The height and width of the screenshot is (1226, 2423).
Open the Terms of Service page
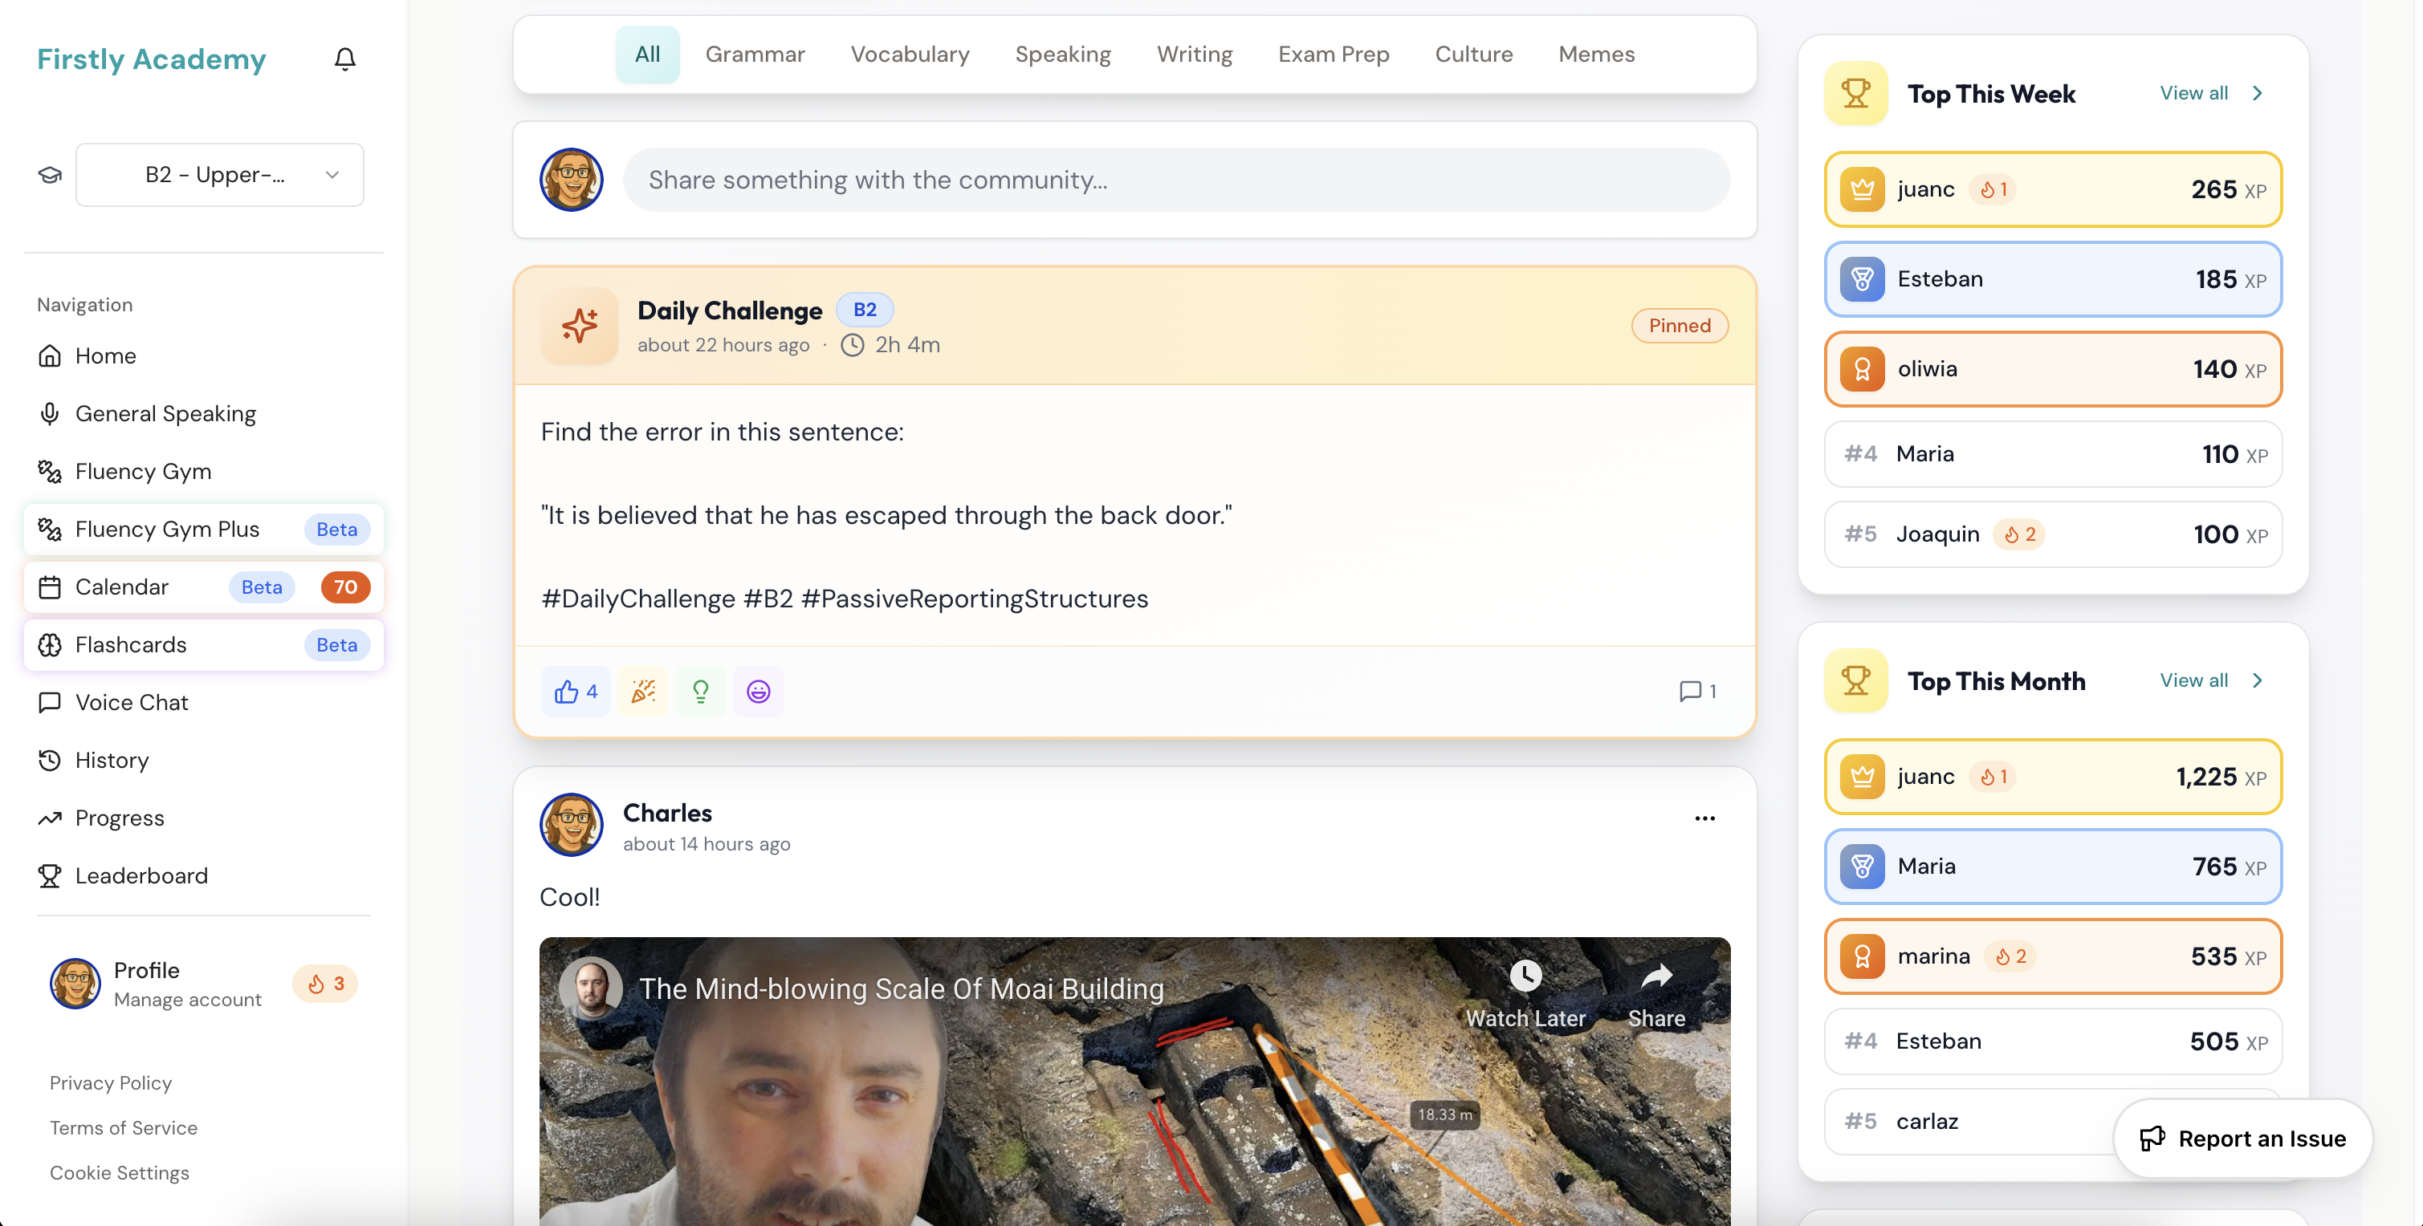tap(123, 1127)
